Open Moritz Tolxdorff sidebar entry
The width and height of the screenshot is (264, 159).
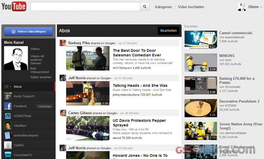tap(24, 96)
